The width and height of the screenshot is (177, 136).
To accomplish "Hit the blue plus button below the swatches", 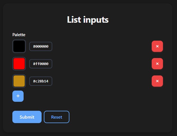I will point(18,96).
